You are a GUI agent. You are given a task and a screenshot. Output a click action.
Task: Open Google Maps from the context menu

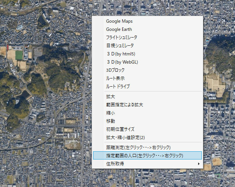pos(119,21)
